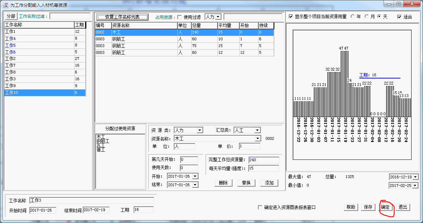The width and height of the screenshot is (423, 223).
Task: Enable 确定进入资源图表报表窗口 checkbox
Action: coord(260,207)
